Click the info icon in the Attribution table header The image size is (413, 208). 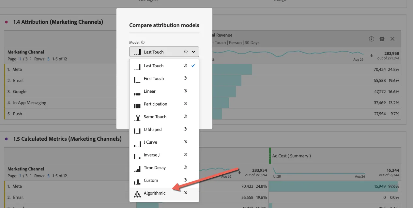372,39
